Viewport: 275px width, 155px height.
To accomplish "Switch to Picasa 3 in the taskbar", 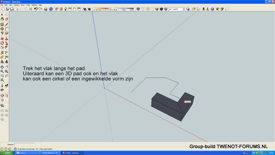I will [x=26, y=153].
